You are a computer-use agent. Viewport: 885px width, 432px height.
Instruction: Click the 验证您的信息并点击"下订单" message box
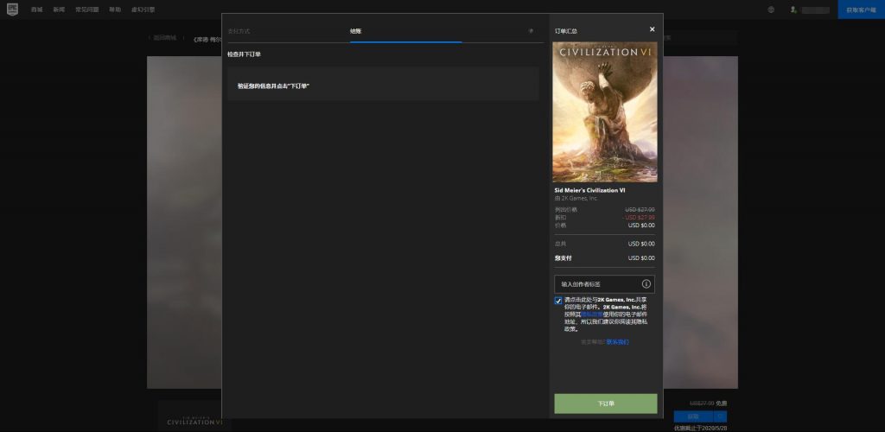pos(383,84)
